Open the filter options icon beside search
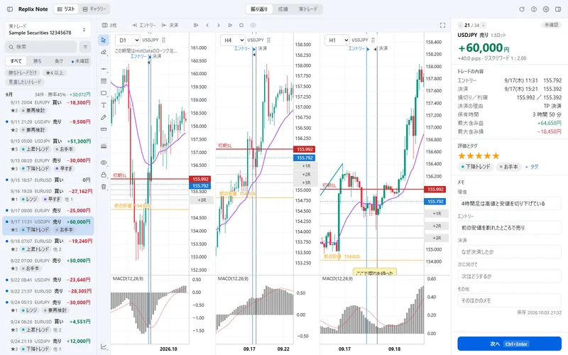Viewport: 568px width, 355px height. point(85,47)
